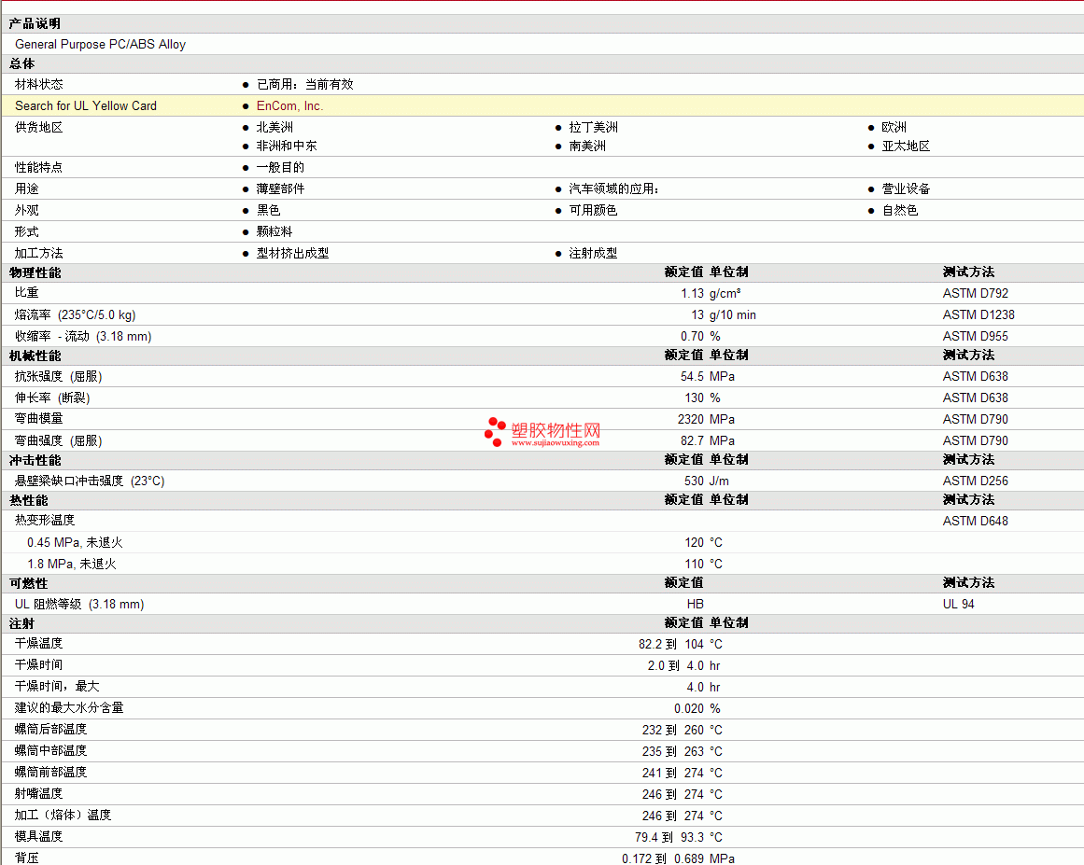The image size is (1084, 865).
Task: Select the 材料状态 row label
Action: pos(38,84)
